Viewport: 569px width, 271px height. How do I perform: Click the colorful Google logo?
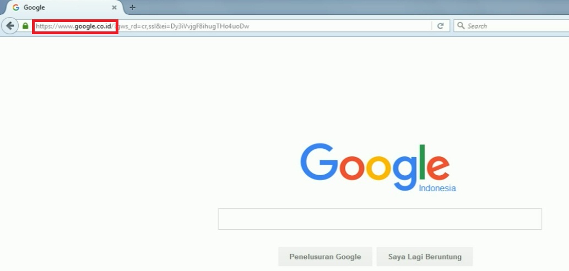375,167
